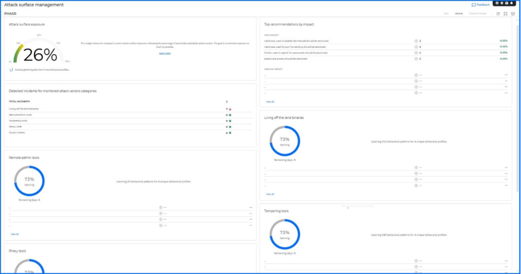Click the notifications bell icon
Image resolution: width=521 pixels, height=274 pixels.
point(512,3)
